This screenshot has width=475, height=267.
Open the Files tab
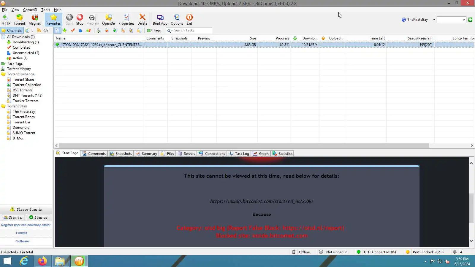(167, 153)
